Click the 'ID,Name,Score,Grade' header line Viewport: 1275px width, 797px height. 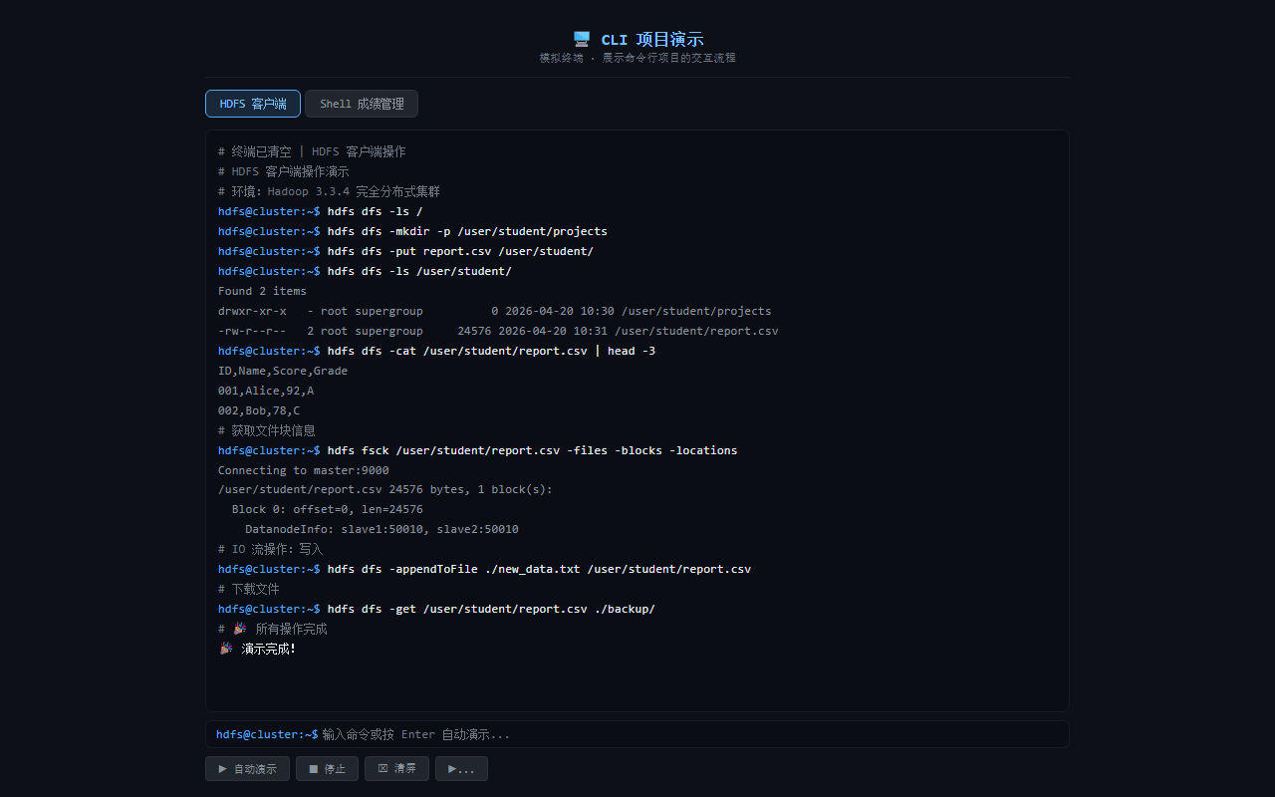click(x=283, y=371)
